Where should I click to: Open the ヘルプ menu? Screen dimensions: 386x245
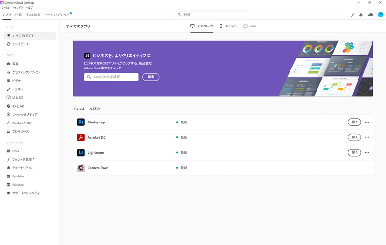coord(29,8)
